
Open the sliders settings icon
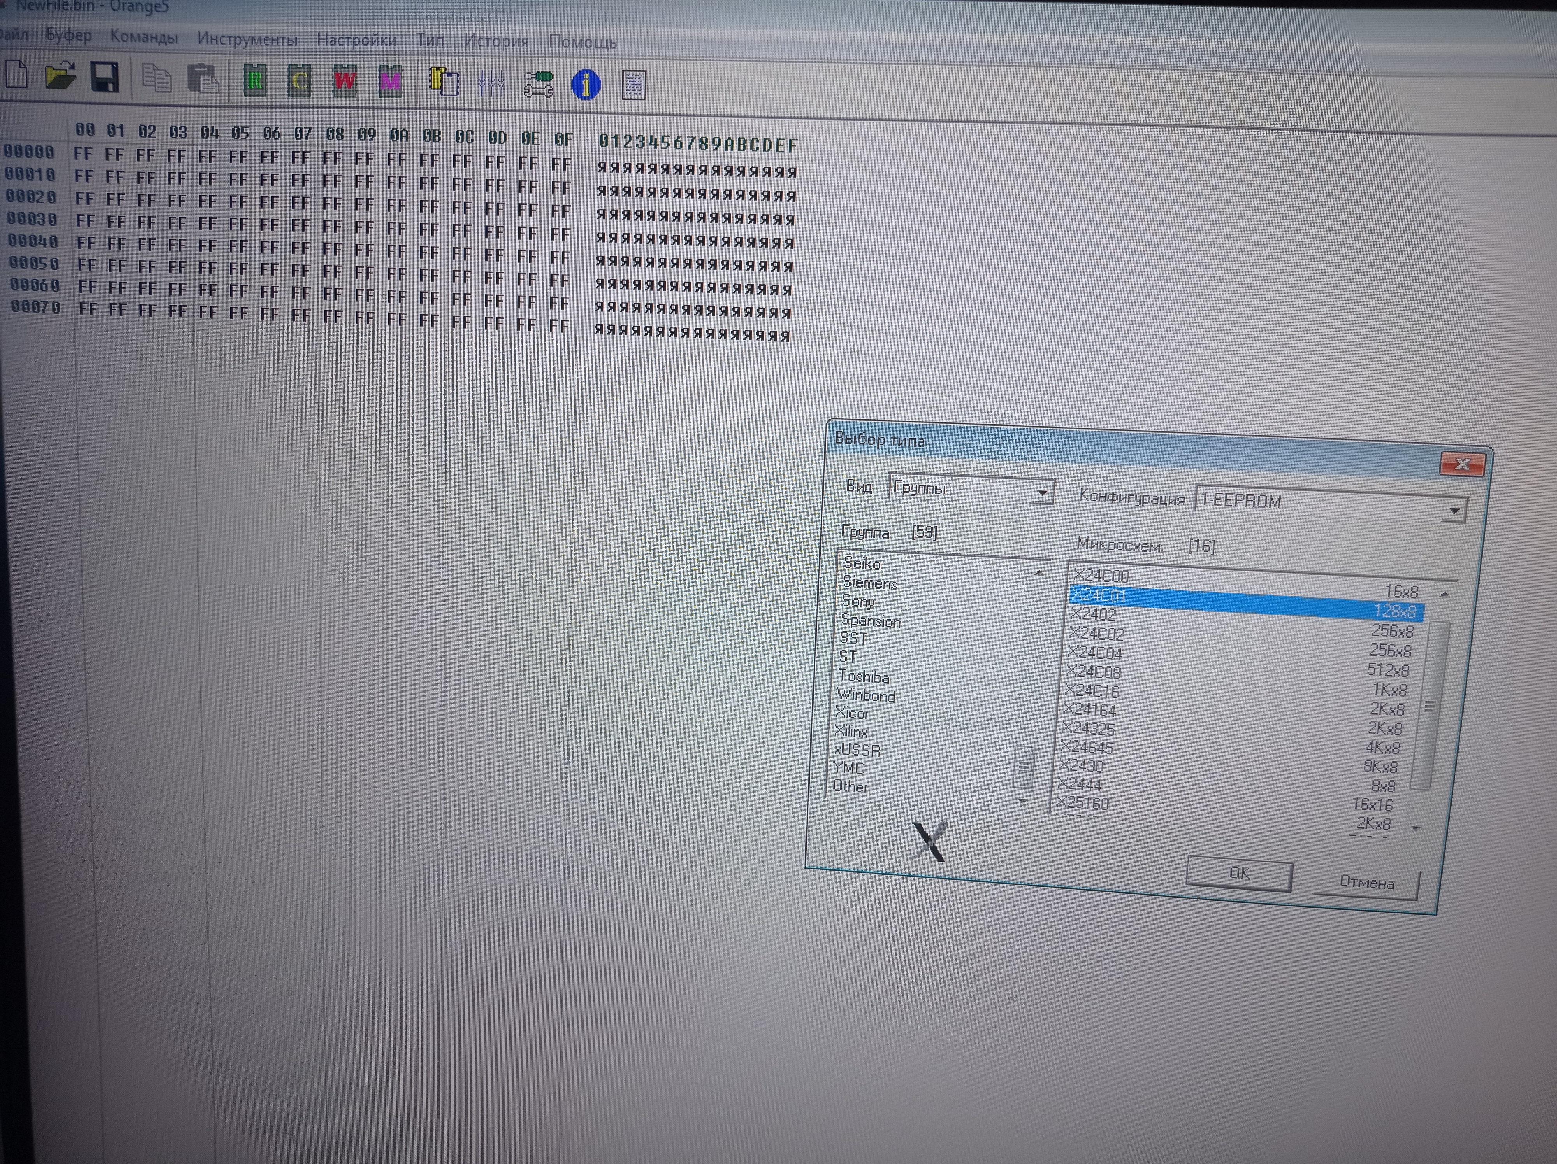(x=490, y=83)
